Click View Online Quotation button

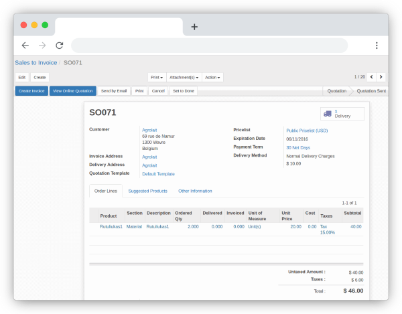[x=72, y=90]
